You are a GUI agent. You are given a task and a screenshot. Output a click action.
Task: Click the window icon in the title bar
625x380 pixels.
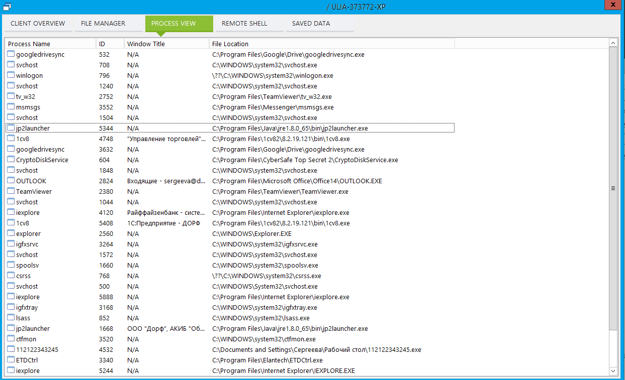[8, 7]
